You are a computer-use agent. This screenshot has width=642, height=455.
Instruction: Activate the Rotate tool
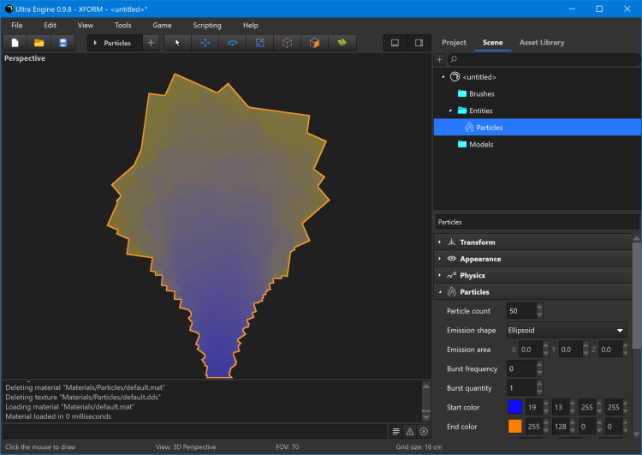click(232, 43)
